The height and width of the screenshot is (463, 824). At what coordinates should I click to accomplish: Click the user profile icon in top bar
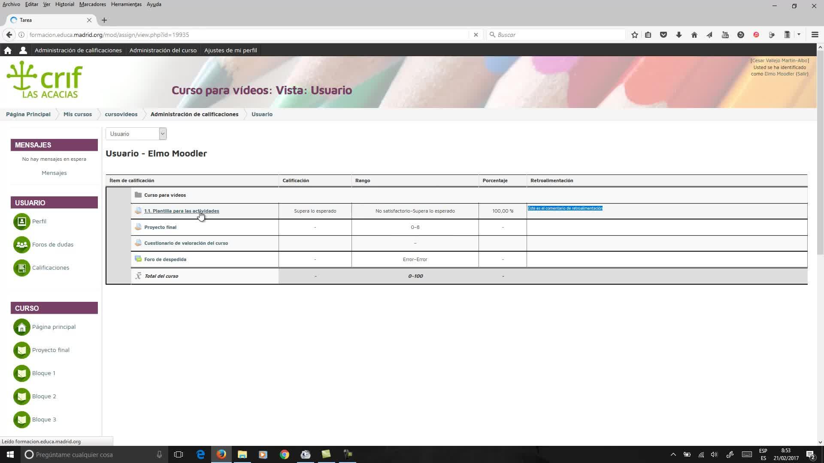click(x=23, y=50)
